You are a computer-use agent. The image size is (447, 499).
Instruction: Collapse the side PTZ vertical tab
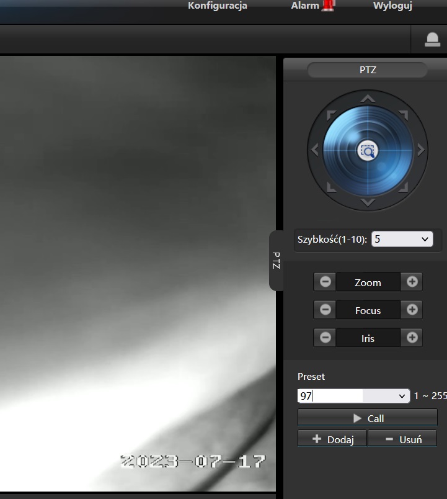(x=277, y=260)
